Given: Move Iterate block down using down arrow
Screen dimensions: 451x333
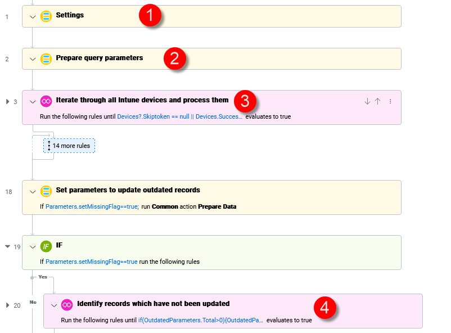Looking at the screenshot, I should pyautogui.click(x=367, y=101).
